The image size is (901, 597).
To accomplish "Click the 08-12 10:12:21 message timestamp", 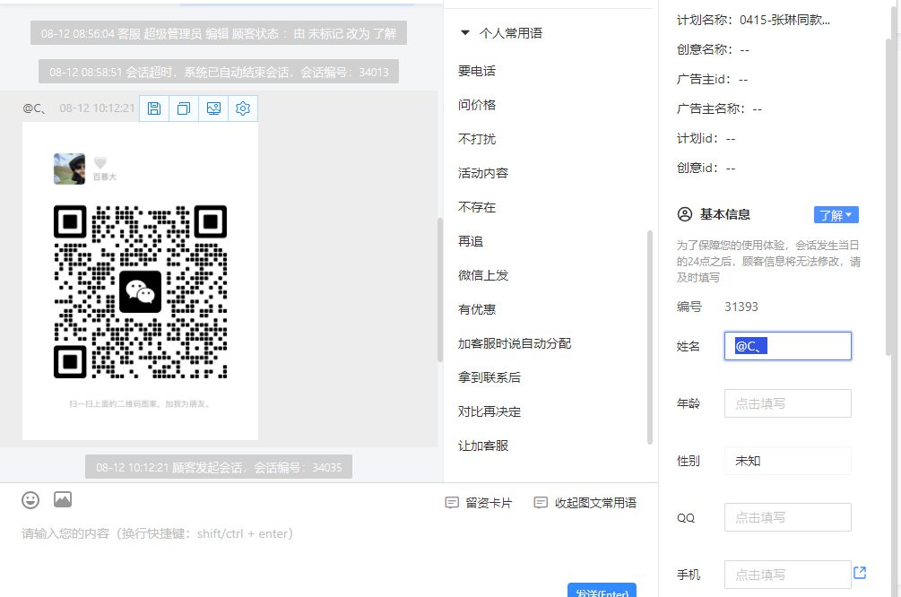I will coord(97,108).
